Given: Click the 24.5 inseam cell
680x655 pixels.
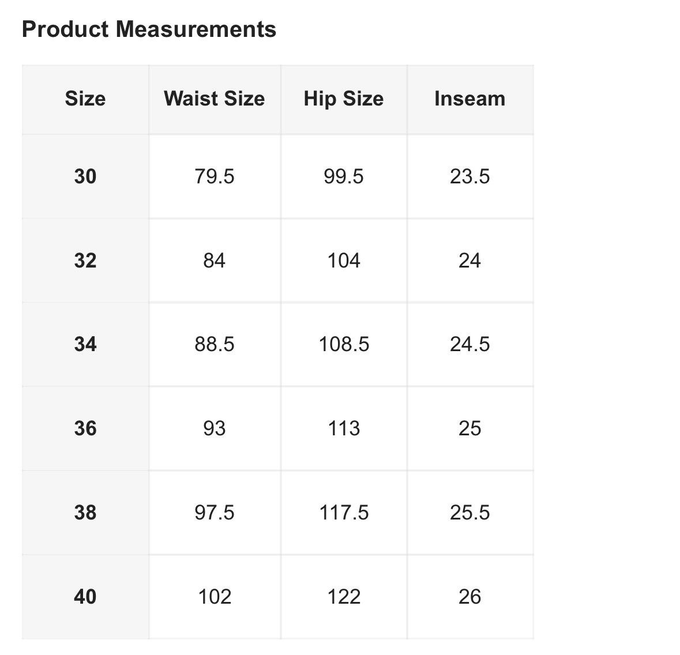Looking at the screenshot, I should tap(470, 344).
